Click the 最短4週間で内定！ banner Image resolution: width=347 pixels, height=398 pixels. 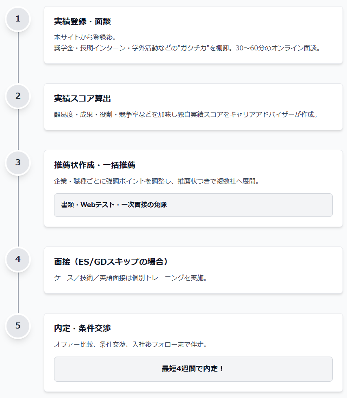coord(193,369)
